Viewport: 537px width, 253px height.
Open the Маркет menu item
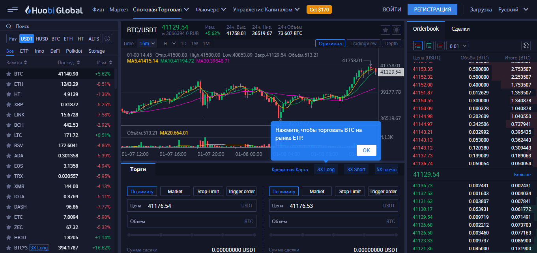coord(119,9)
